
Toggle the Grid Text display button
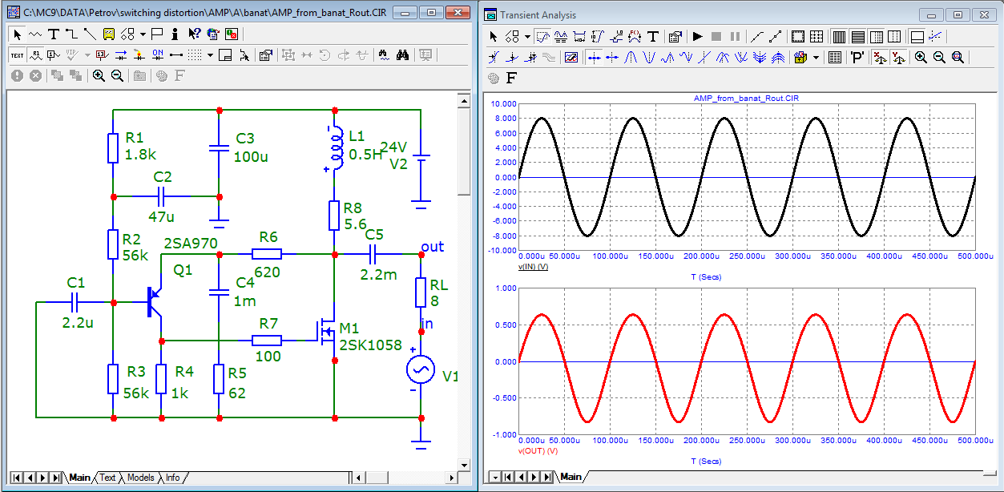[x=17, y=55]
